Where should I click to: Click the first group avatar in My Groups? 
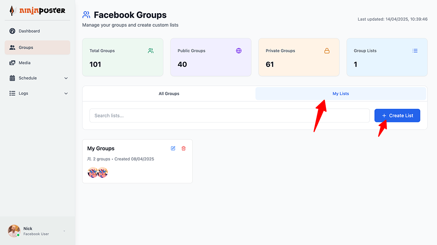(x=92, y=172)
